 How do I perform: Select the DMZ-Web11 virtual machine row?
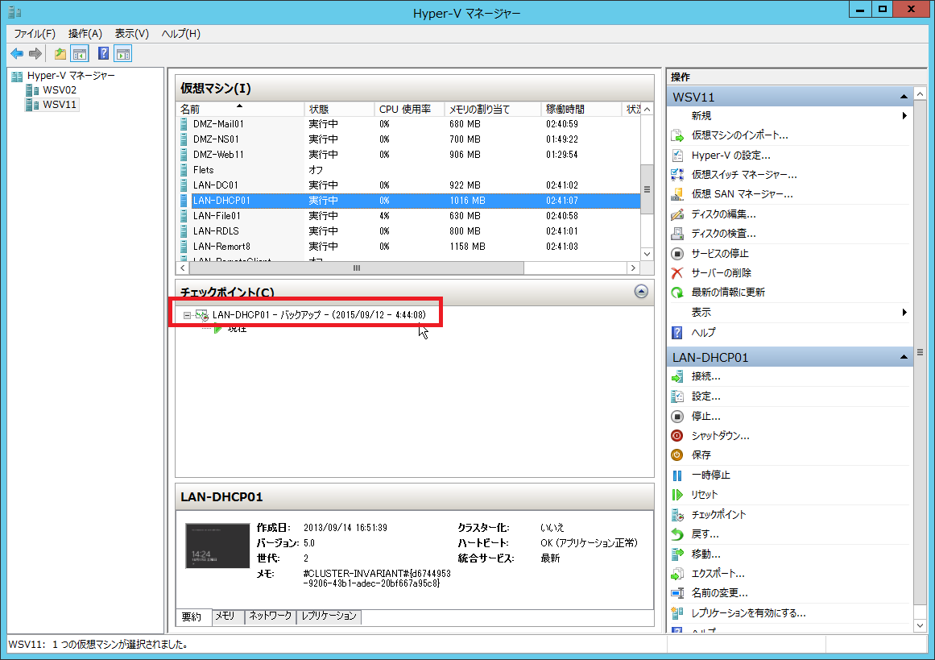click(x=409, y=155)
